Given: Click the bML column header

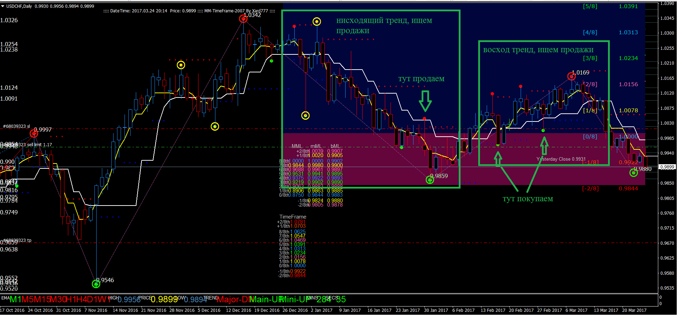Looking at the screenshot, I should [335, 146].
